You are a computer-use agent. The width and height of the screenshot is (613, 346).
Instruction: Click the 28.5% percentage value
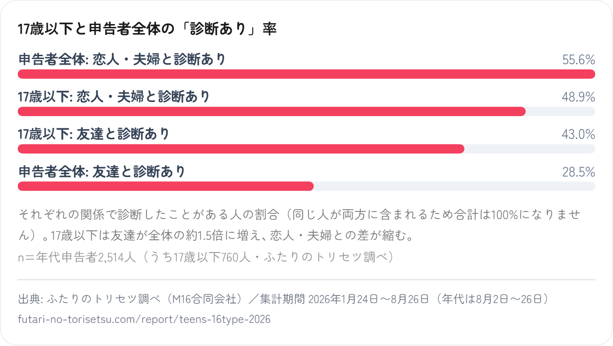click(x=579, y=172)
